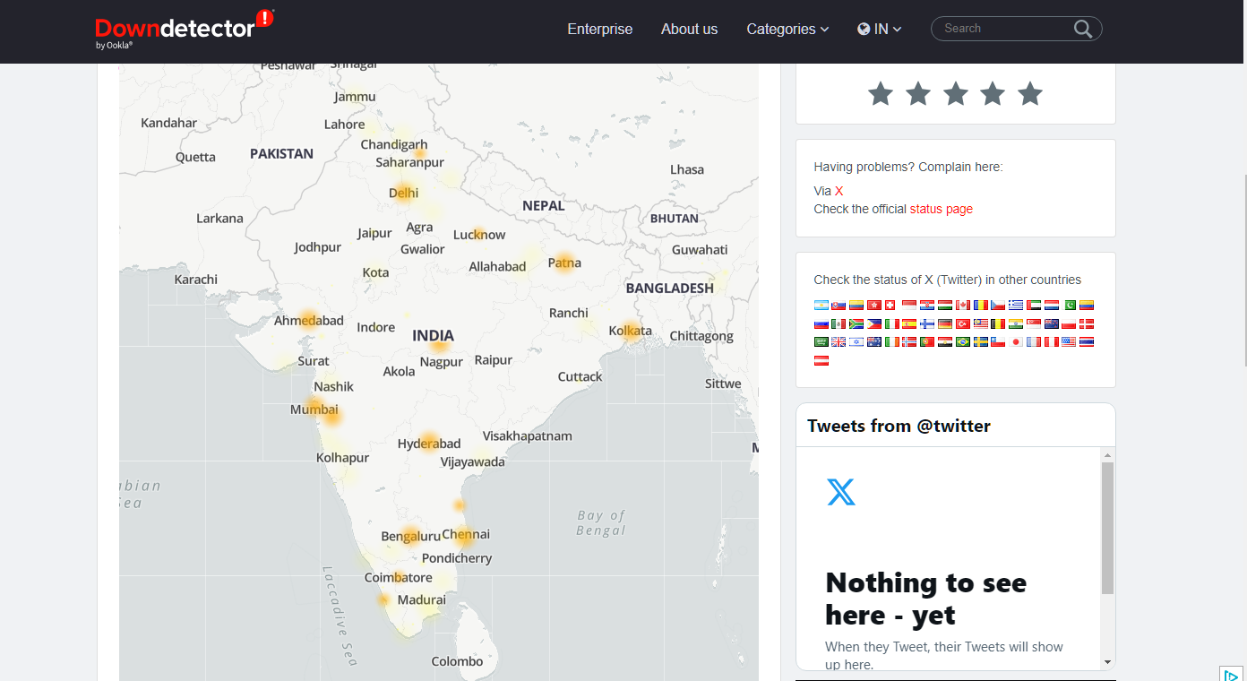
Task: Click the Austria flag on the last row
Action: (x=821, y=359)
